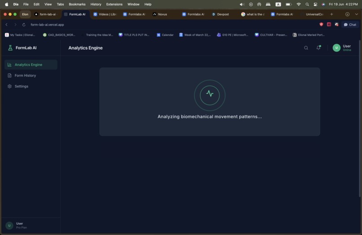Screen dimensions: 362x235
Task: Reload the page
Action: pyautogui.click(x=24, y=25)
